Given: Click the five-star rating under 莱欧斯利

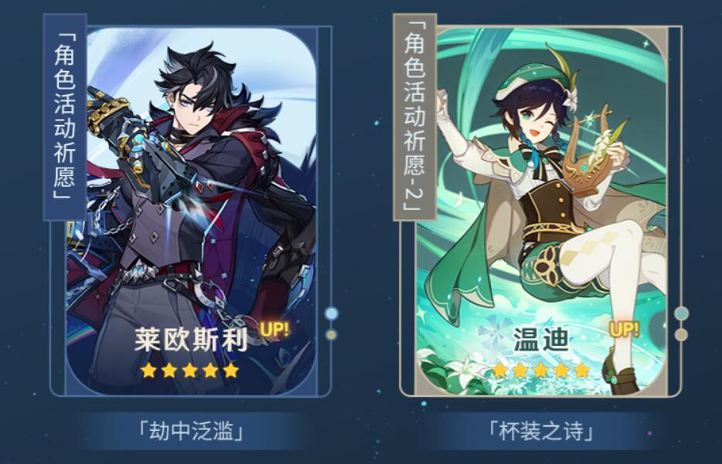Looking at the screenshot, I should 190,370.
